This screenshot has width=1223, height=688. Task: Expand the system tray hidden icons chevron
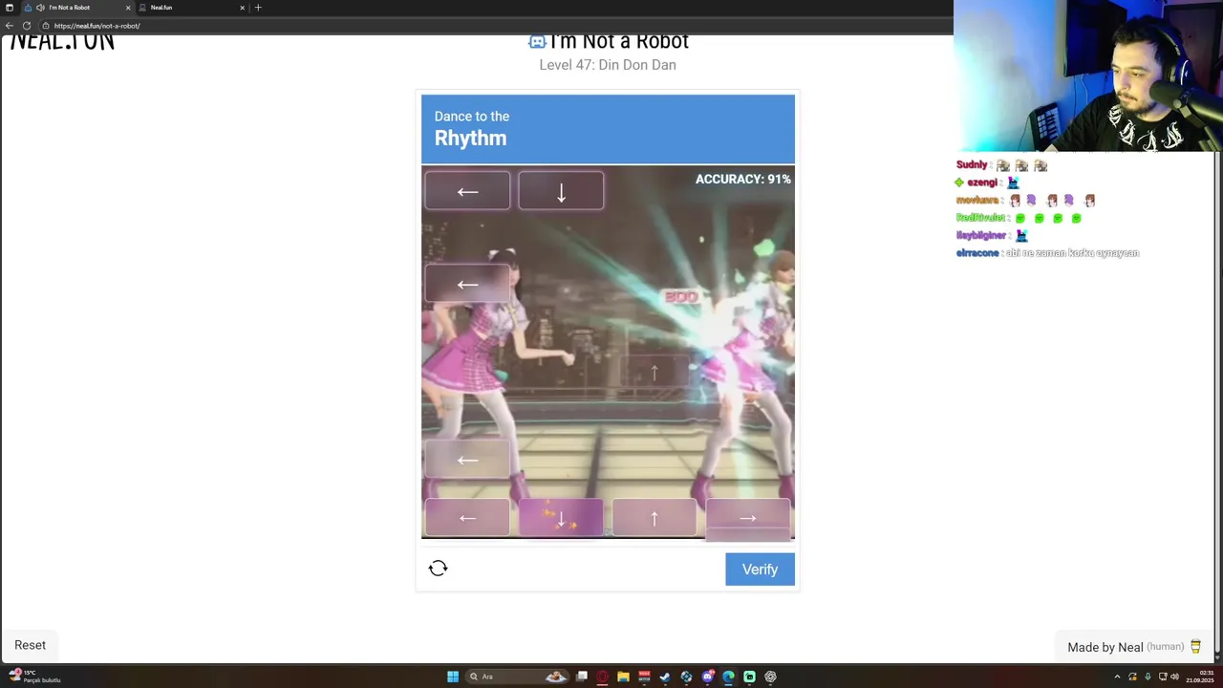(x=1117, y=677)
